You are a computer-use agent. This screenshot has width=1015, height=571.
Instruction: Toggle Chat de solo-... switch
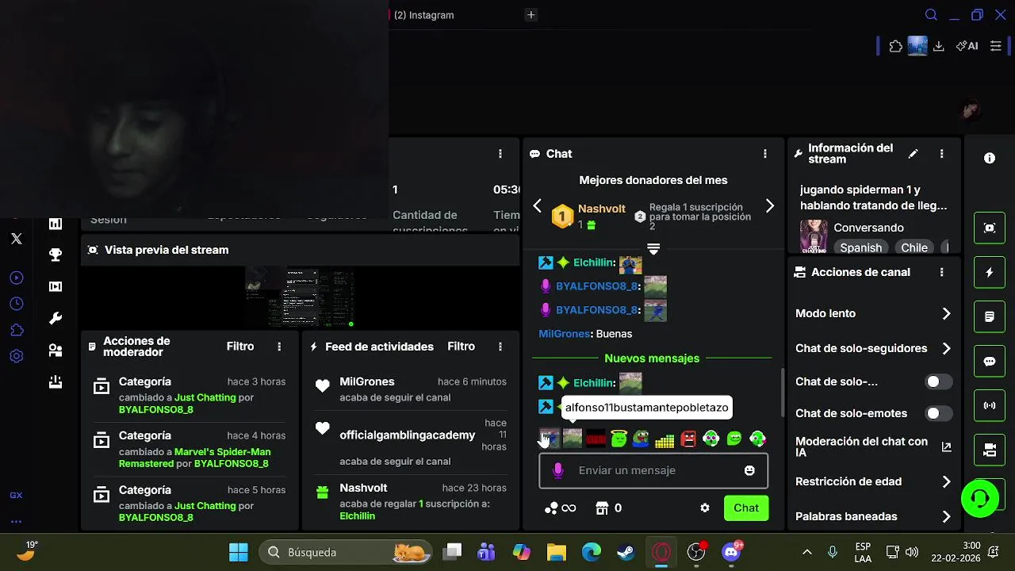(939, 381)
